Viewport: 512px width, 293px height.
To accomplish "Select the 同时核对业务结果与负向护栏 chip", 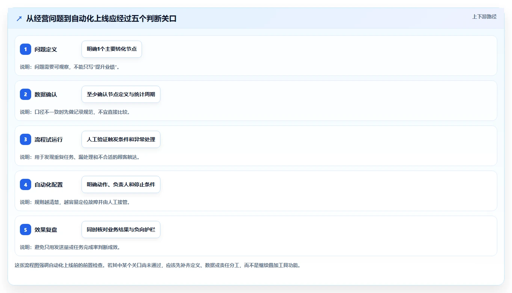I will (121, 230).
